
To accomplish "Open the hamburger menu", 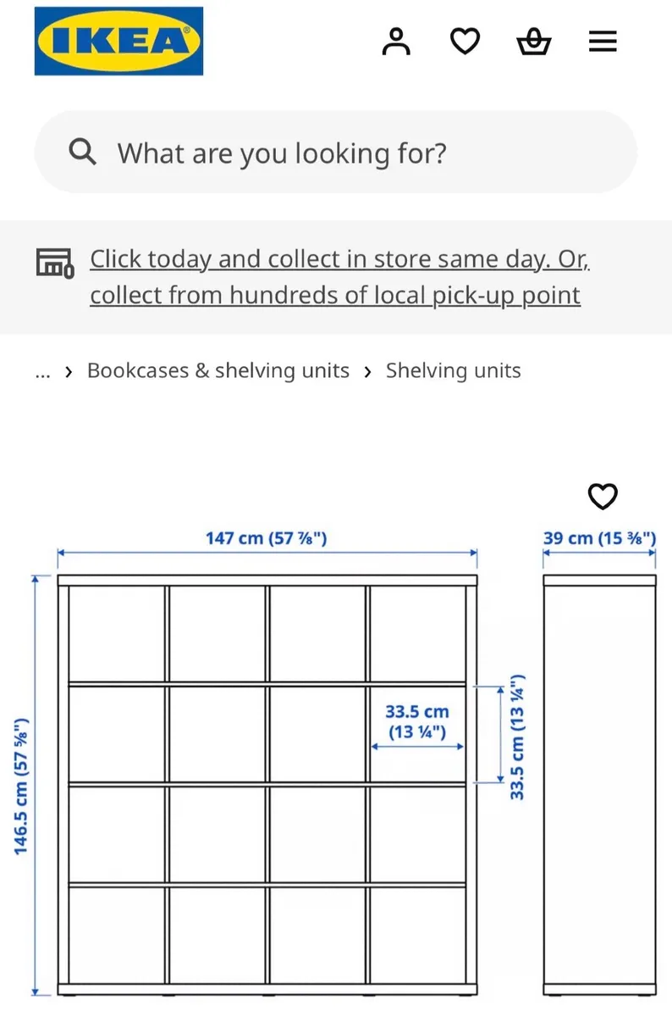I will [603, 41].
